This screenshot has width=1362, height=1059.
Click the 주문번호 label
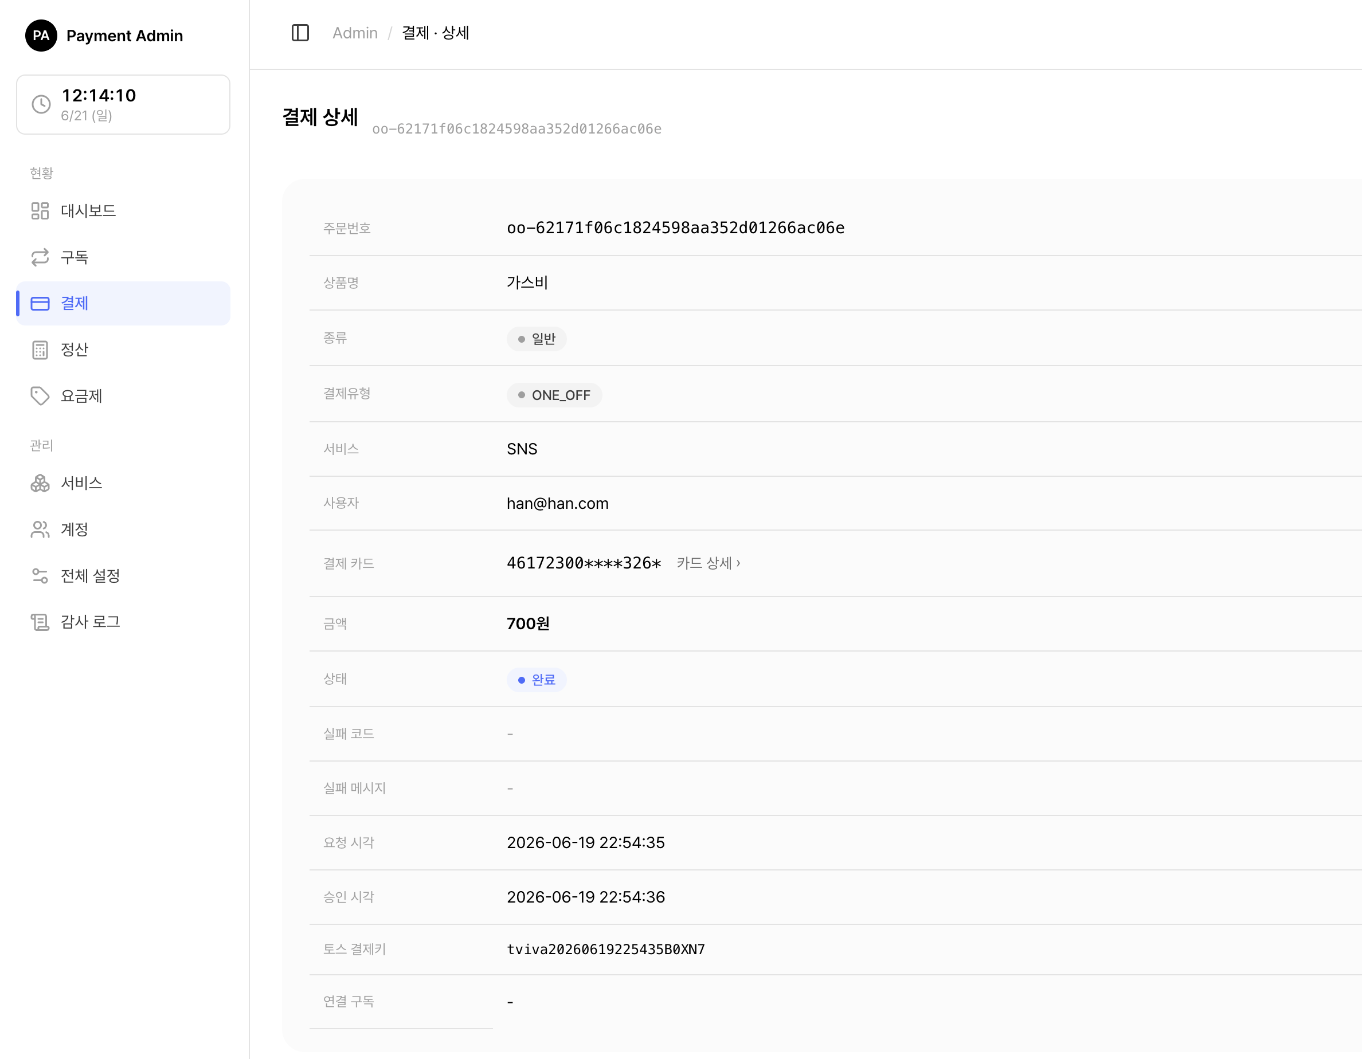(x=347, y=229)
